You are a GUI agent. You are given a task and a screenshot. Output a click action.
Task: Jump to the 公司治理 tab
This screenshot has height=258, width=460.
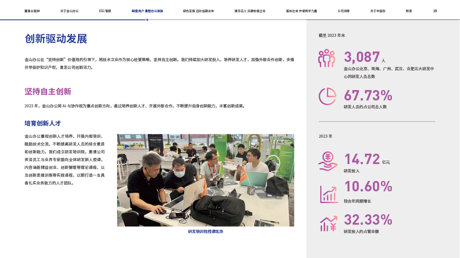tap(344, 11)
